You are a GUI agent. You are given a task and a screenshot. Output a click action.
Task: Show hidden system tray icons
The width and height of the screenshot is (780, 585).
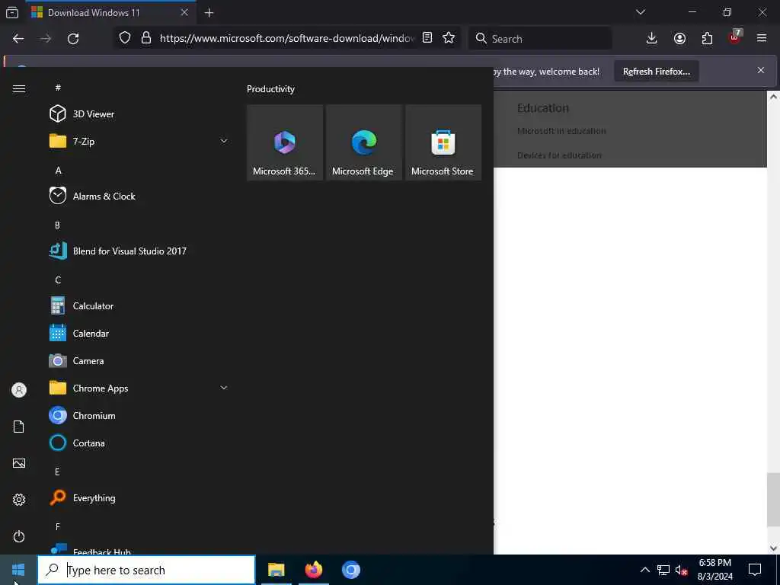644,570
